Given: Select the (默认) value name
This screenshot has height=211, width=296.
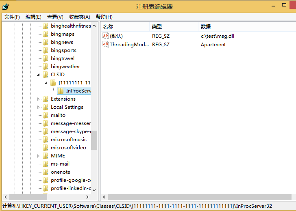Looking at the screenshot, I should point(116,36).
